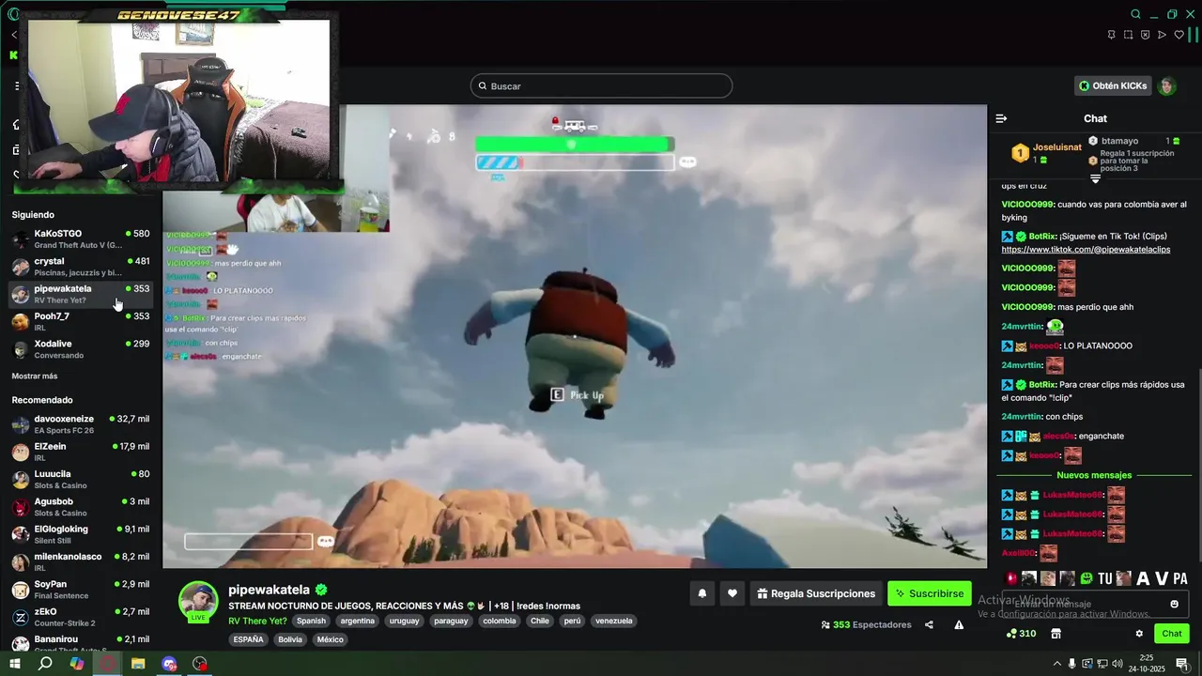Screen dimensions: 1202x676
Task: Click the heart follow button for pipewakatela
Action: [732, 593]
